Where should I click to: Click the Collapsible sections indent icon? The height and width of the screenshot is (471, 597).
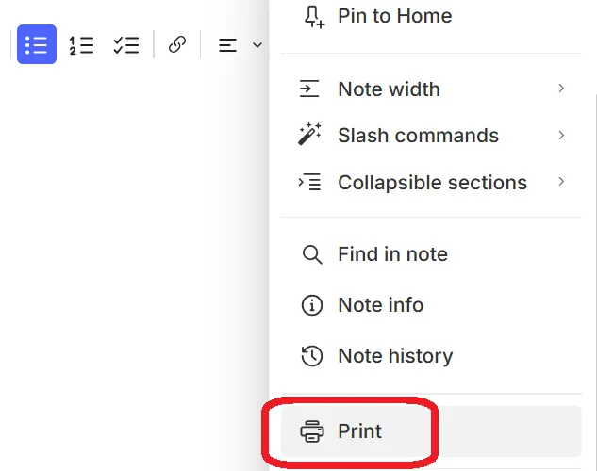point(309,182)
